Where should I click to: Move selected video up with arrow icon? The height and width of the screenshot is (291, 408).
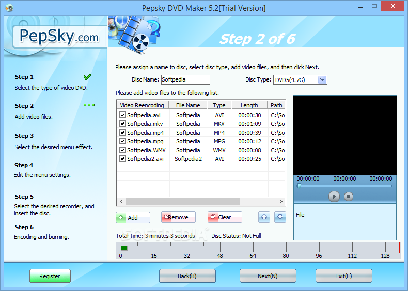pos(264,217)
